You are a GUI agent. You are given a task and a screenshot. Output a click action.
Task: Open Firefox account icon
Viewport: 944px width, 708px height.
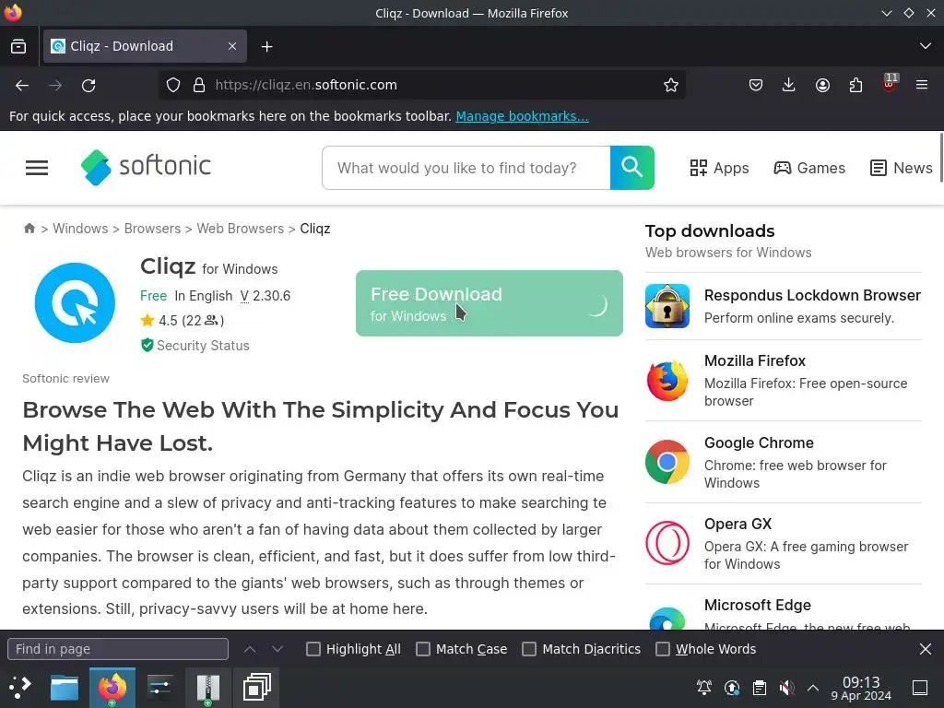[822, 86]
